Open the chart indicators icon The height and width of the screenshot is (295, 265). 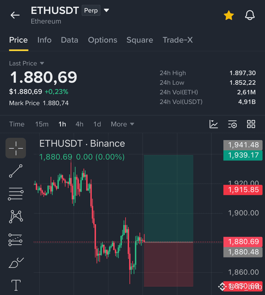(x=213, y=124)
